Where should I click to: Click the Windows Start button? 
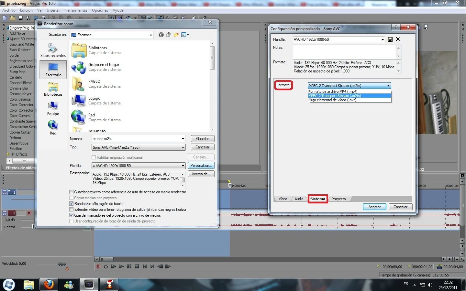pos(9,285)
